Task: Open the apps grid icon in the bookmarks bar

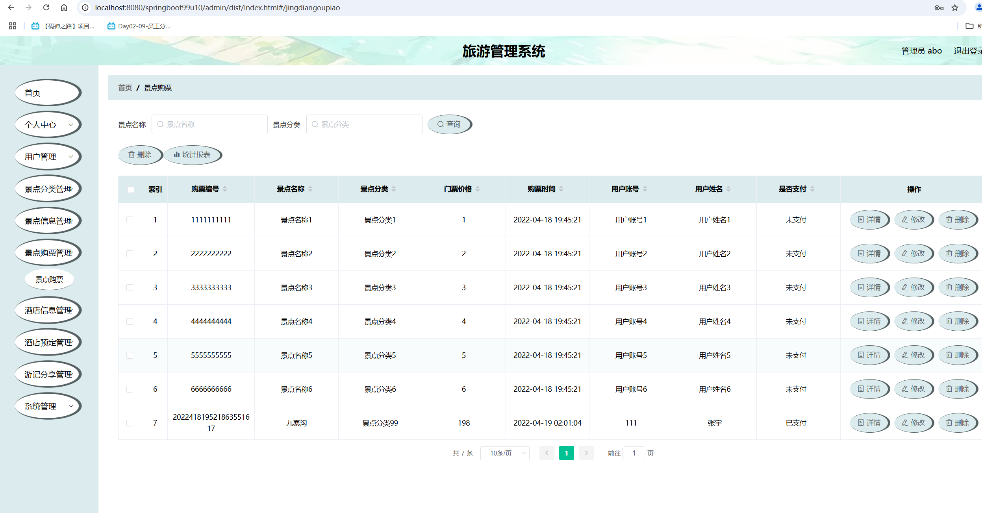Action: click(x=13, y=26)
